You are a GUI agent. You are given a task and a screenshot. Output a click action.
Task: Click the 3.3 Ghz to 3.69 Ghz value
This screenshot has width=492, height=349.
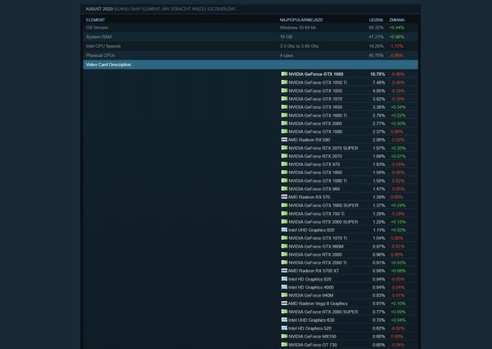point(300,46)
